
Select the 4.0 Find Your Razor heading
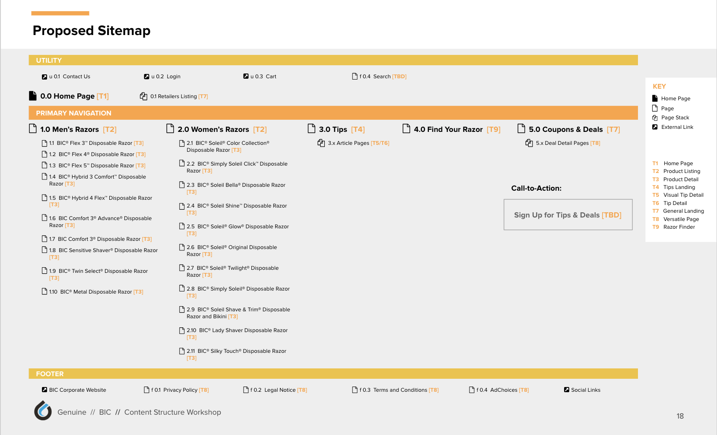coord(457,129)
